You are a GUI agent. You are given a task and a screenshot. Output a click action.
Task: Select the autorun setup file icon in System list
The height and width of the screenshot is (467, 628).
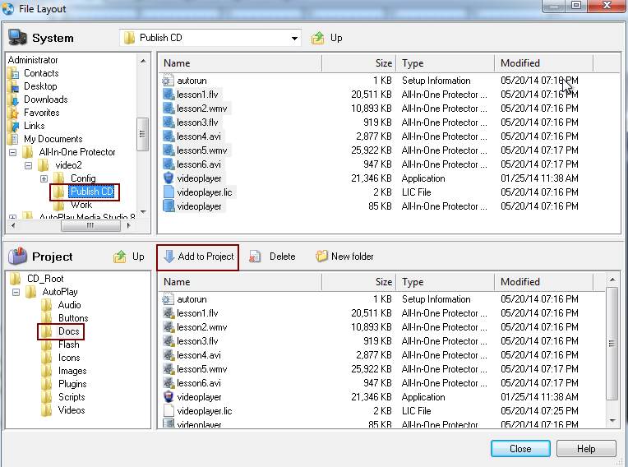169,81
